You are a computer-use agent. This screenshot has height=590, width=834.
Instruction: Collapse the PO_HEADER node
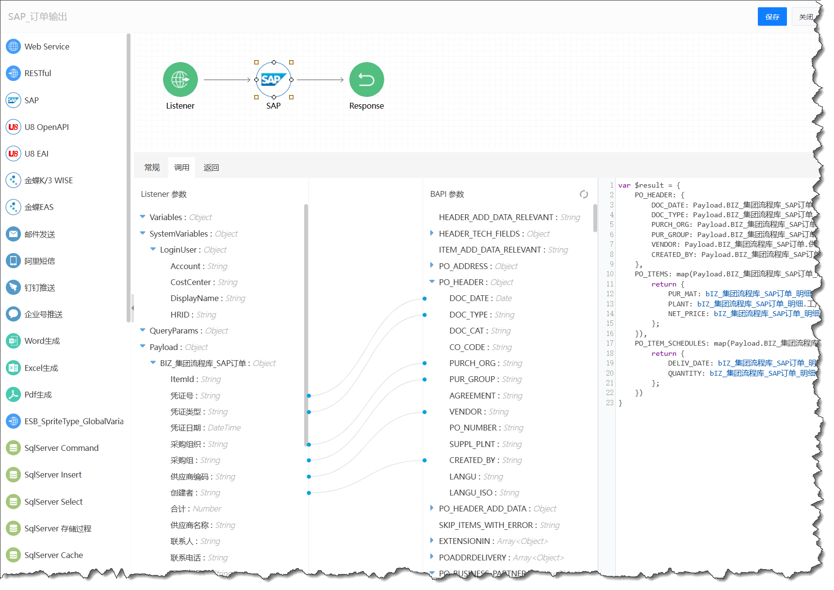click(432, 282)
